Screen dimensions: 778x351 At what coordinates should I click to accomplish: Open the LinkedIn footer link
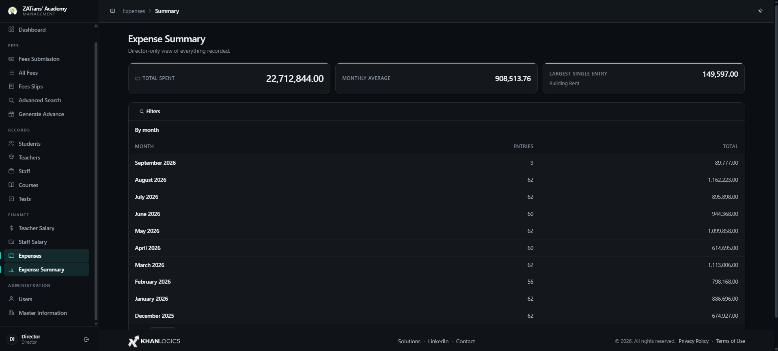(438, 341)
